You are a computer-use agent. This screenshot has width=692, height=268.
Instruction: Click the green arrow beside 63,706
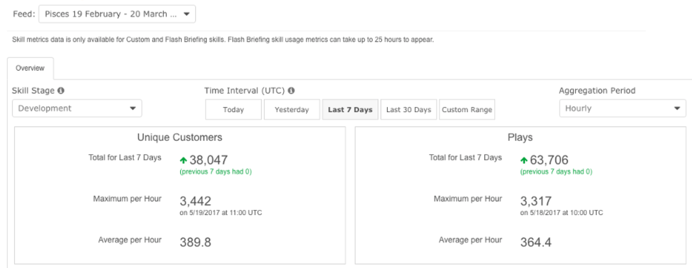[524, 161]
